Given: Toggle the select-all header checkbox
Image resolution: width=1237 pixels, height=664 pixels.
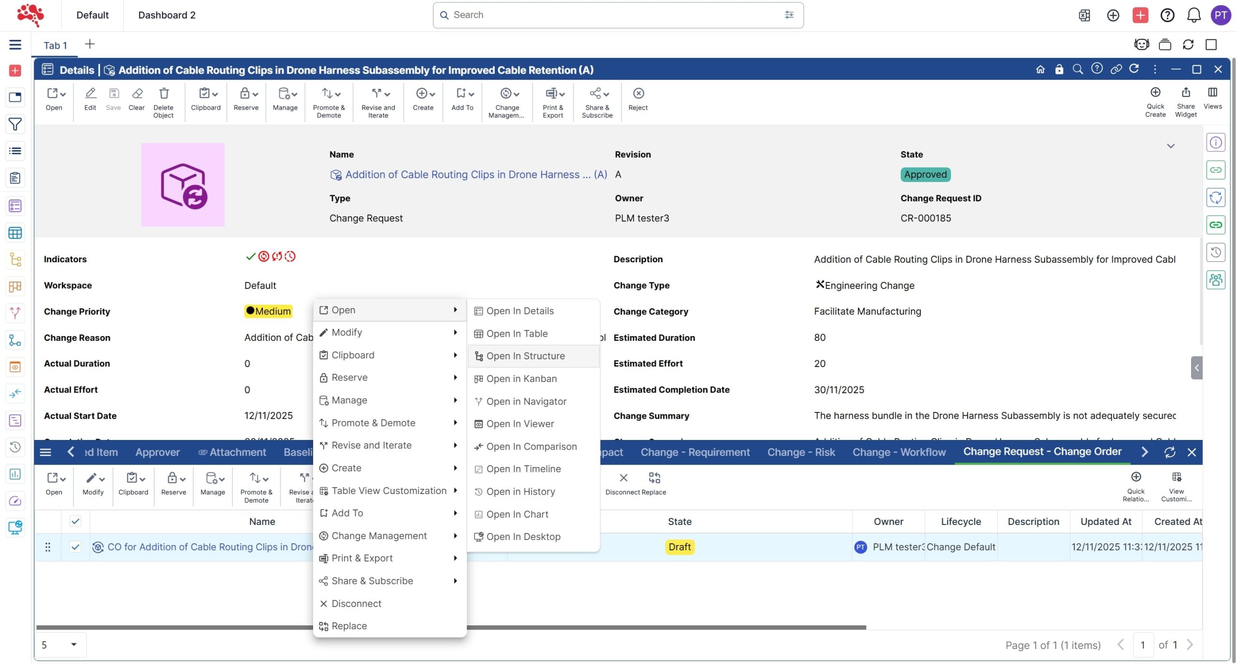Looking at the screenshot, I should 75,522.
